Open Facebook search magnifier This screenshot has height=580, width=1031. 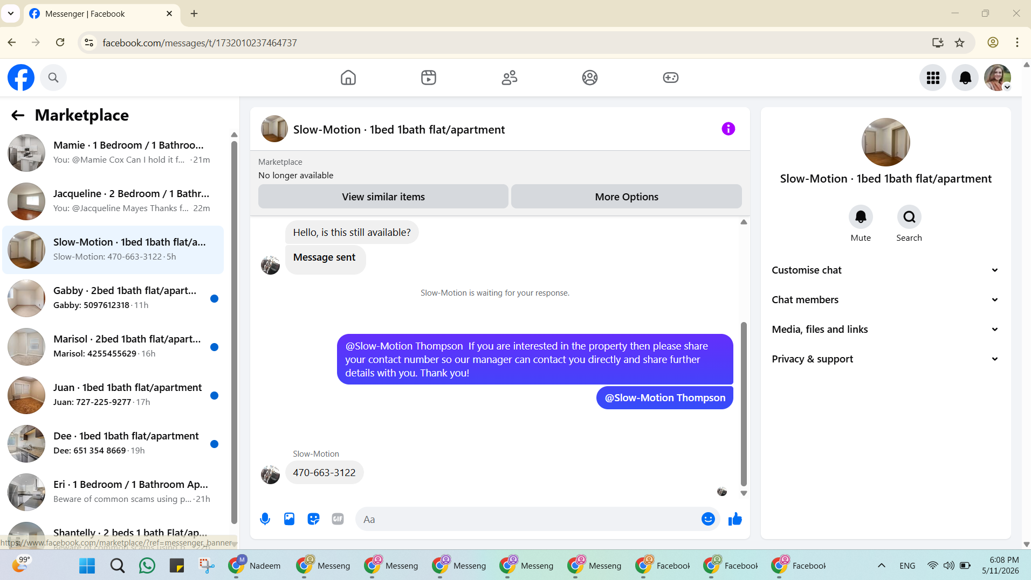[x=53, y=78]
